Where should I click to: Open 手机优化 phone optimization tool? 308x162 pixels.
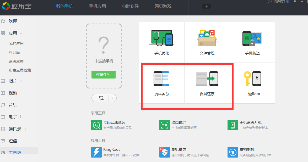[162, 42]
